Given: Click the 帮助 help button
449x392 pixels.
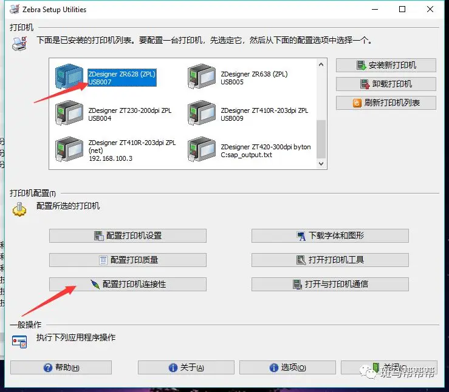Looking at the screenshot, I should coord(61,367).
